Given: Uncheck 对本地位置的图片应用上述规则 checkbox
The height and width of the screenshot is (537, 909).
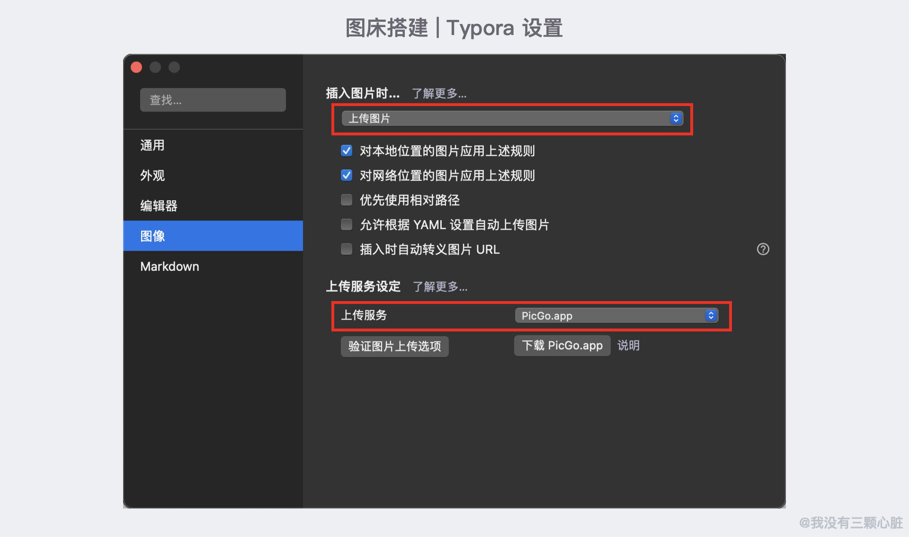Looking at the screenshot, I should click(x=347, y=151).
